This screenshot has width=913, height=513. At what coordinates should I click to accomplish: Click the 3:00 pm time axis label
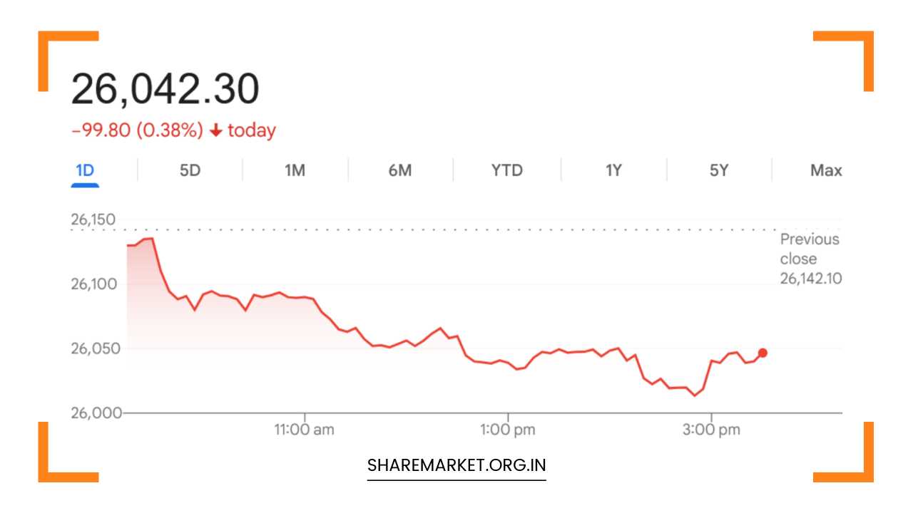pyautogui.click(x=711, y=430)
